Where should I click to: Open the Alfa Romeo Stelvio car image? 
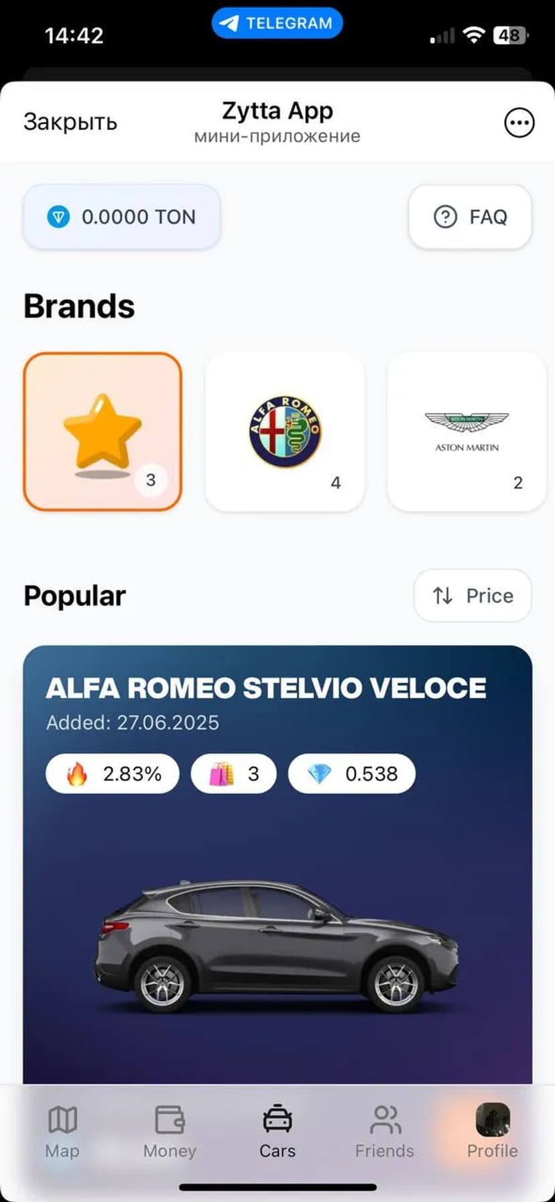(277, 945)
